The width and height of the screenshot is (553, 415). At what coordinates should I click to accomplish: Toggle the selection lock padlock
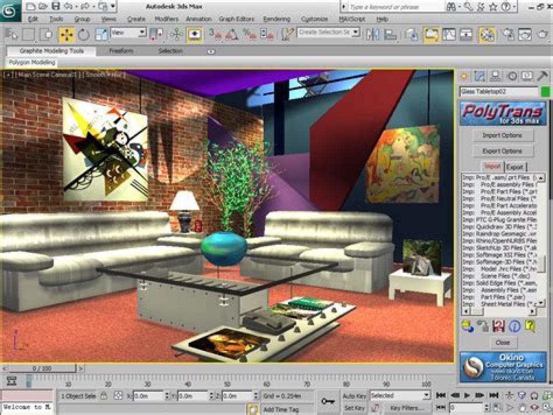[x=104, y=396]
